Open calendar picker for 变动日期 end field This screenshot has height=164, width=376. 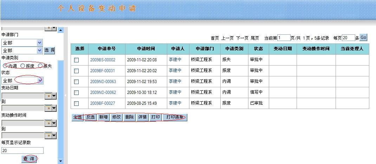pos(50,108)
